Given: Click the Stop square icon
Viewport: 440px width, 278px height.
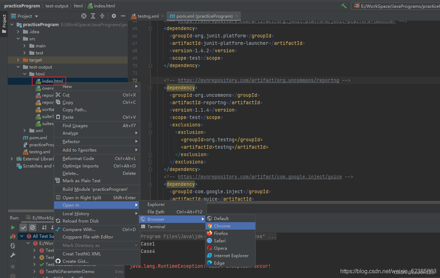Looking at the screenshot, I should click(x=13, y=267).
